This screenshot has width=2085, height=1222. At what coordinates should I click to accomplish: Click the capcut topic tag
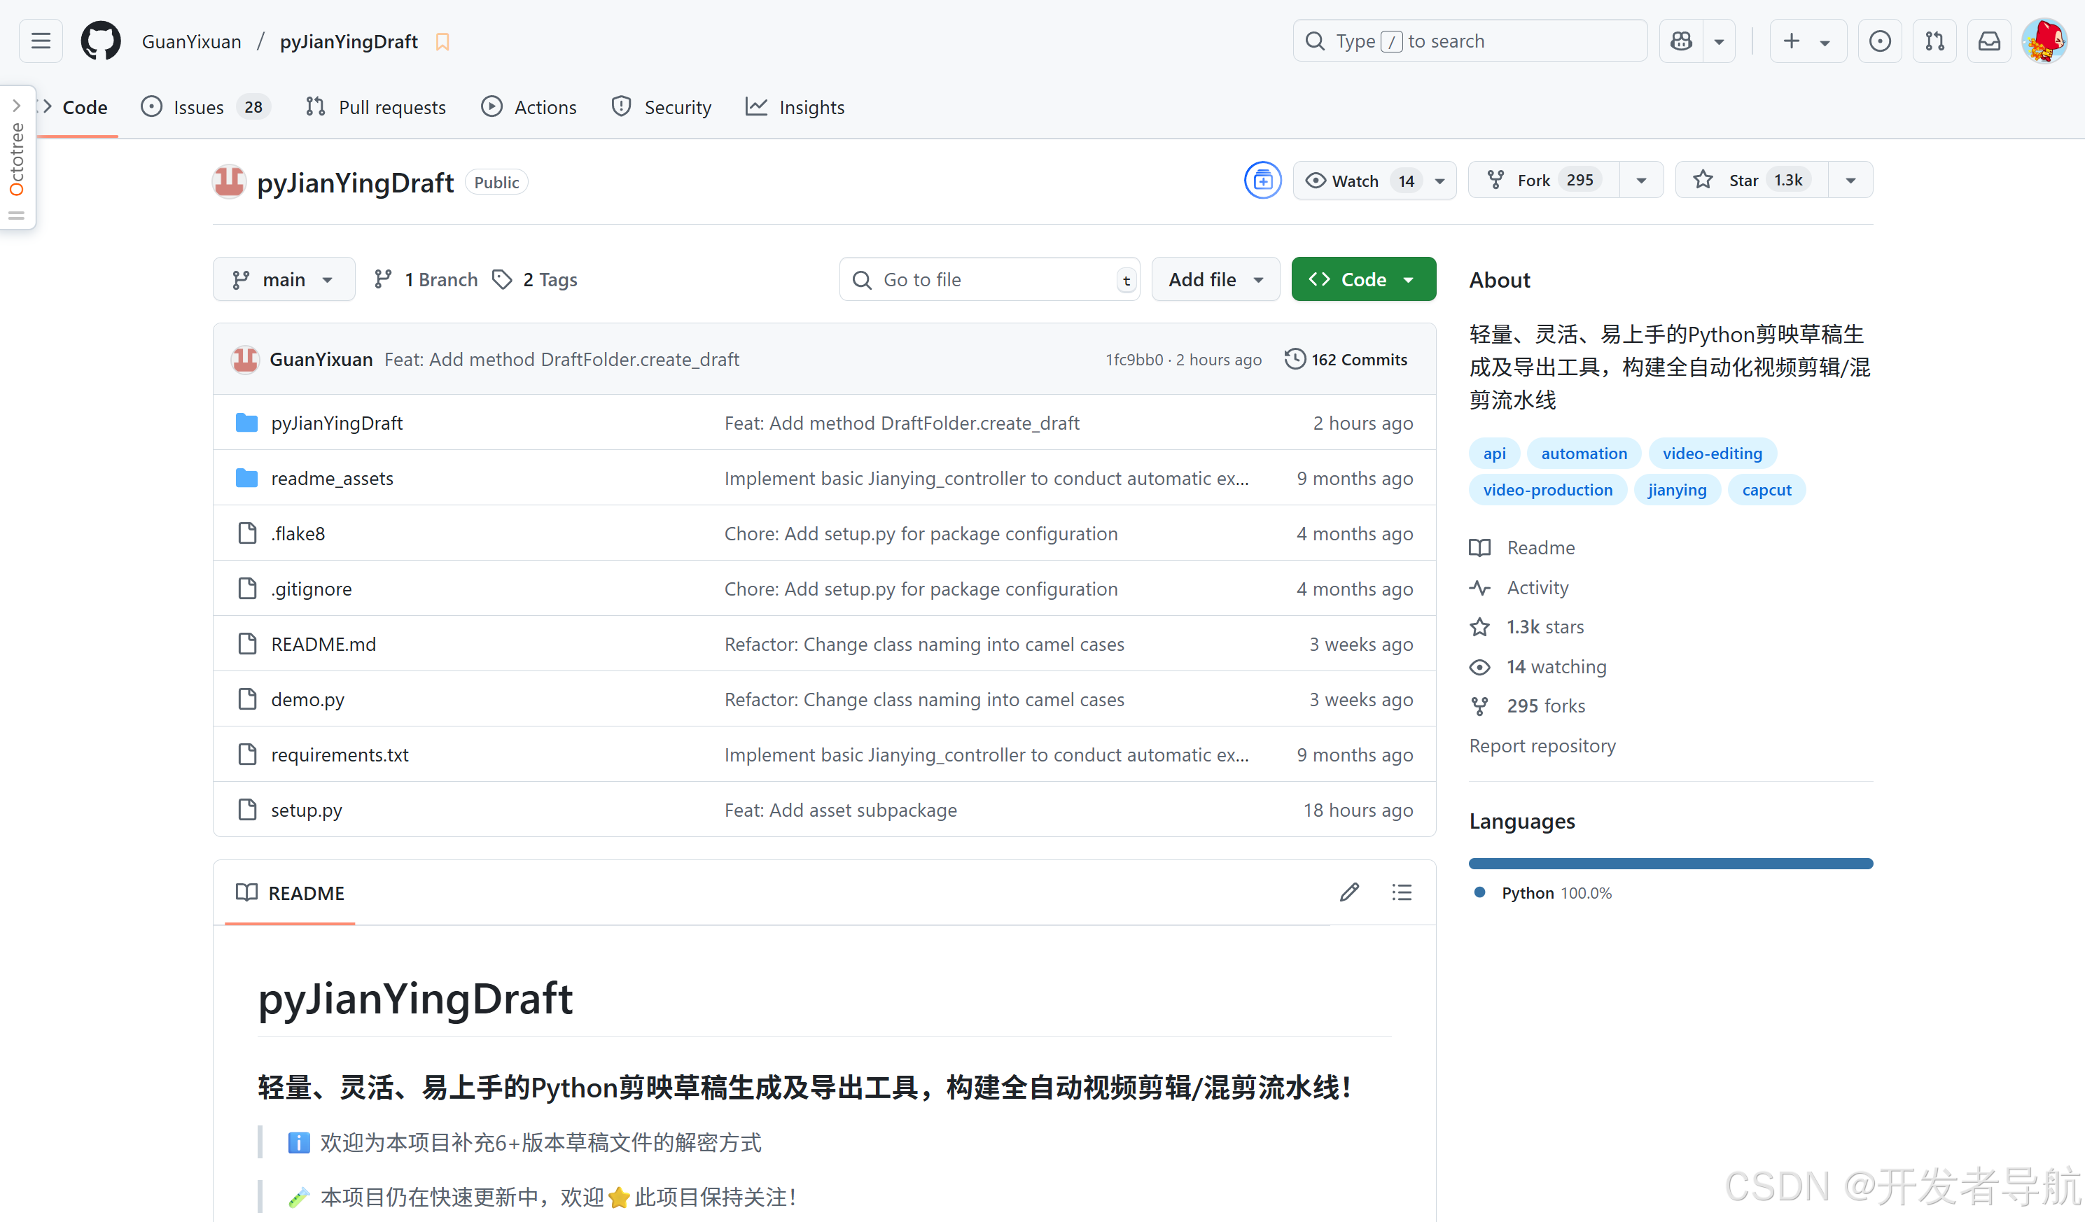(x=1766, y=490)
